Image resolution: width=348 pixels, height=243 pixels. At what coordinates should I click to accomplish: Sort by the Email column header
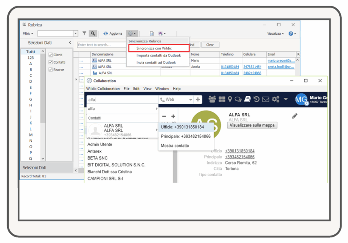[x=281, y=54]
